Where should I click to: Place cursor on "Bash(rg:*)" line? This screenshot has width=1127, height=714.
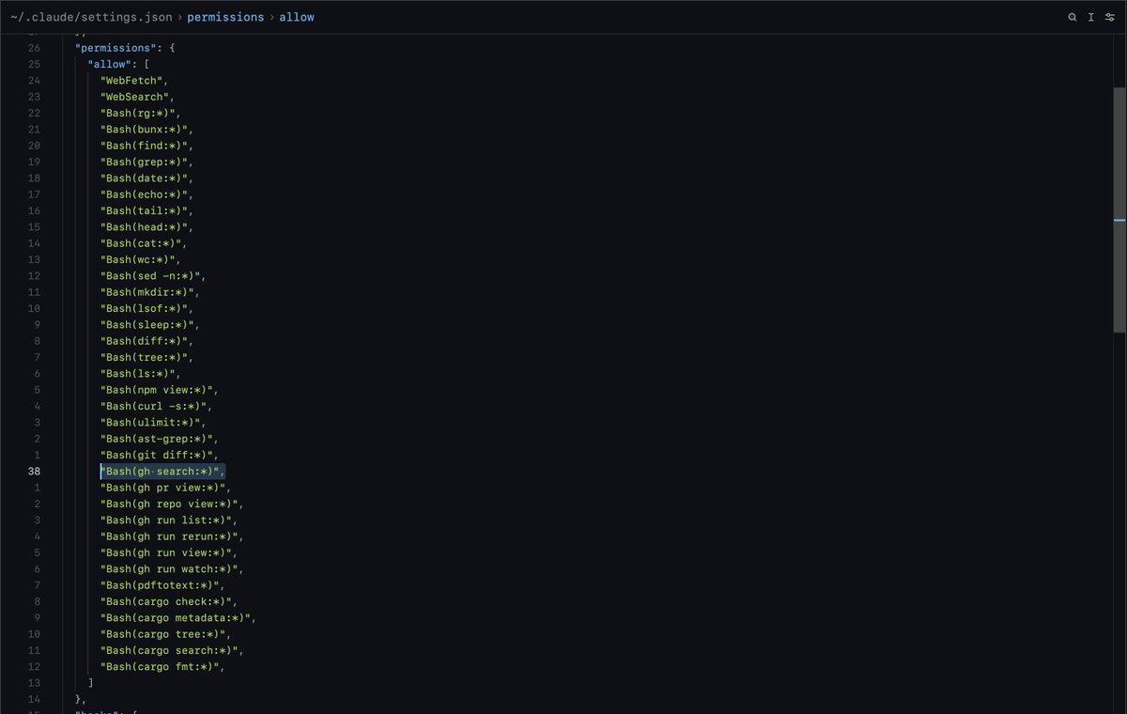coord(141,113)
